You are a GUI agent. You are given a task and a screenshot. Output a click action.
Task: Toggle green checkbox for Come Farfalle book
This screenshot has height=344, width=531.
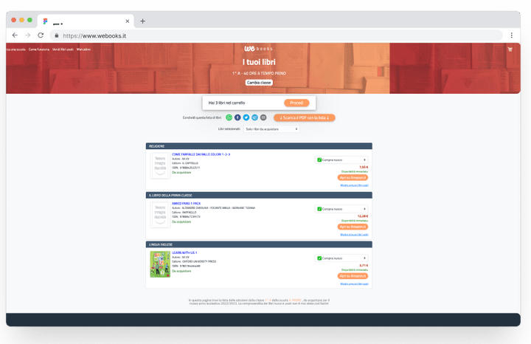[319, 159]
